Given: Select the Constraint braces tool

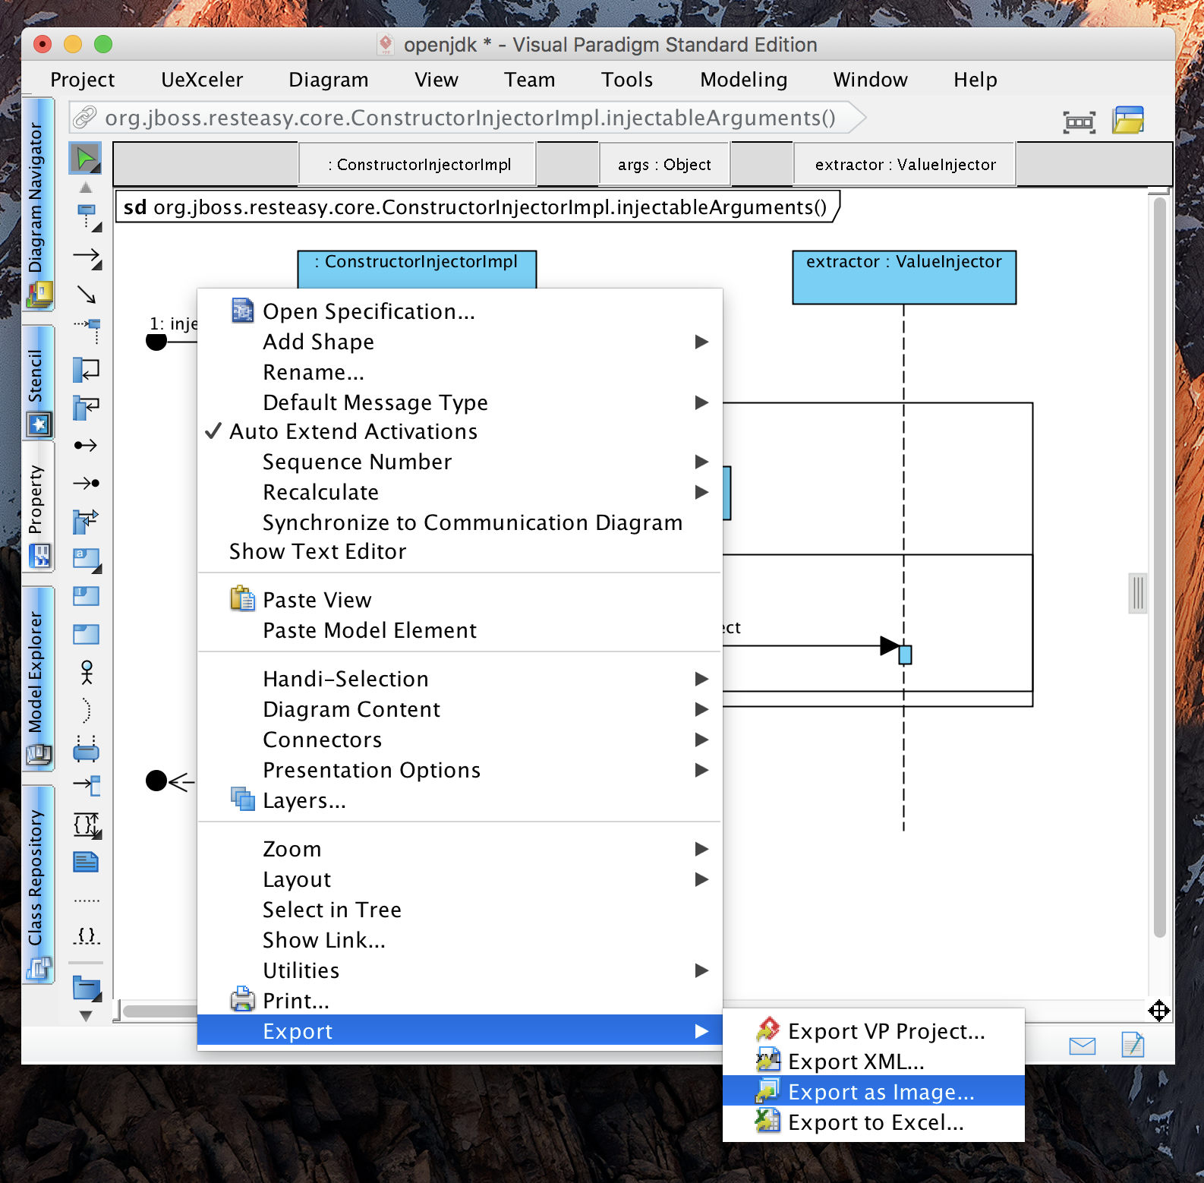Looking at the screenshot, I should pos(87,935).
